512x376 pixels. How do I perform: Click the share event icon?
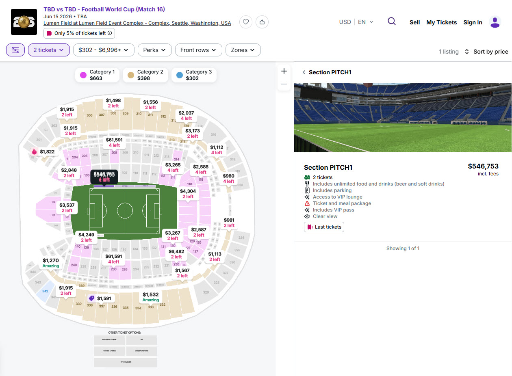(262, 22)
